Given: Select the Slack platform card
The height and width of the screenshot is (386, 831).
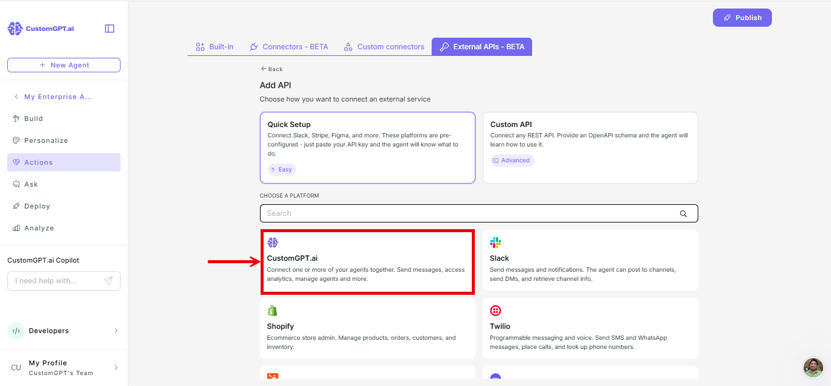Looking at the screenshot, I should pos(591,260).
